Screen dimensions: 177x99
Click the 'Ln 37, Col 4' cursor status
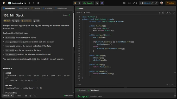click(170, 84)
